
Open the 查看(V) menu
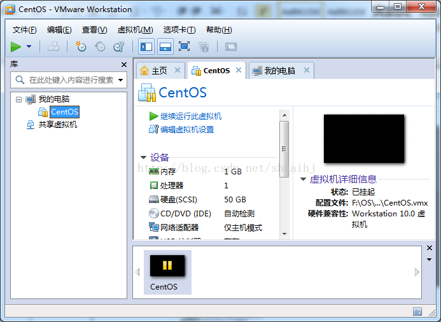pyautogui.click(x=94, y=29)
